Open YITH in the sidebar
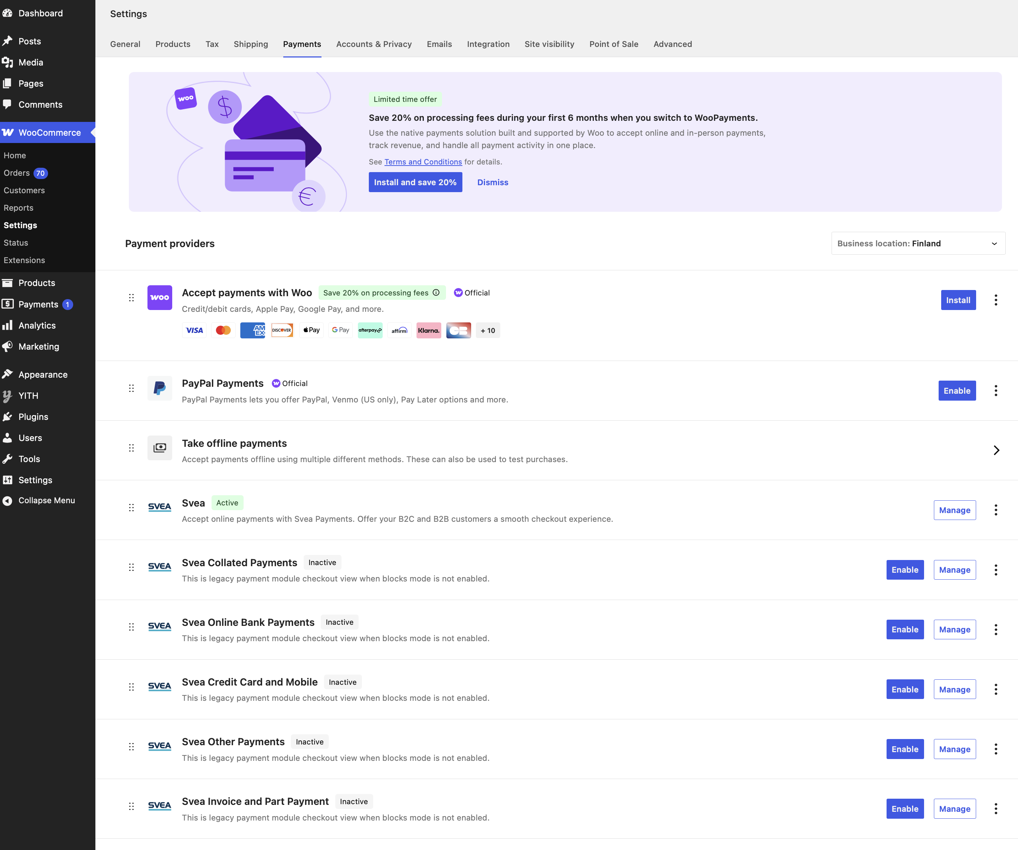The image size is (1018, 850). click(28, 396)
